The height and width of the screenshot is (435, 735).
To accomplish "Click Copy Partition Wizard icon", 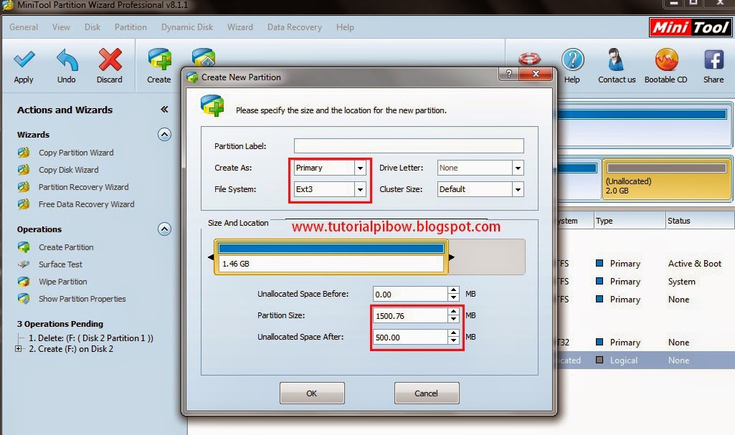I will (x=24, y=153).
